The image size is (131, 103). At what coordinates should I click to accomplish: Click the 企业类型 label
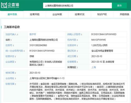(11, 62)
